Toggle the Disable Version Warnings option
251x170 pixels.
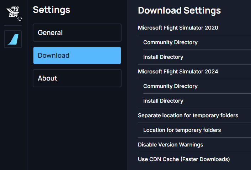coord(170,145)
